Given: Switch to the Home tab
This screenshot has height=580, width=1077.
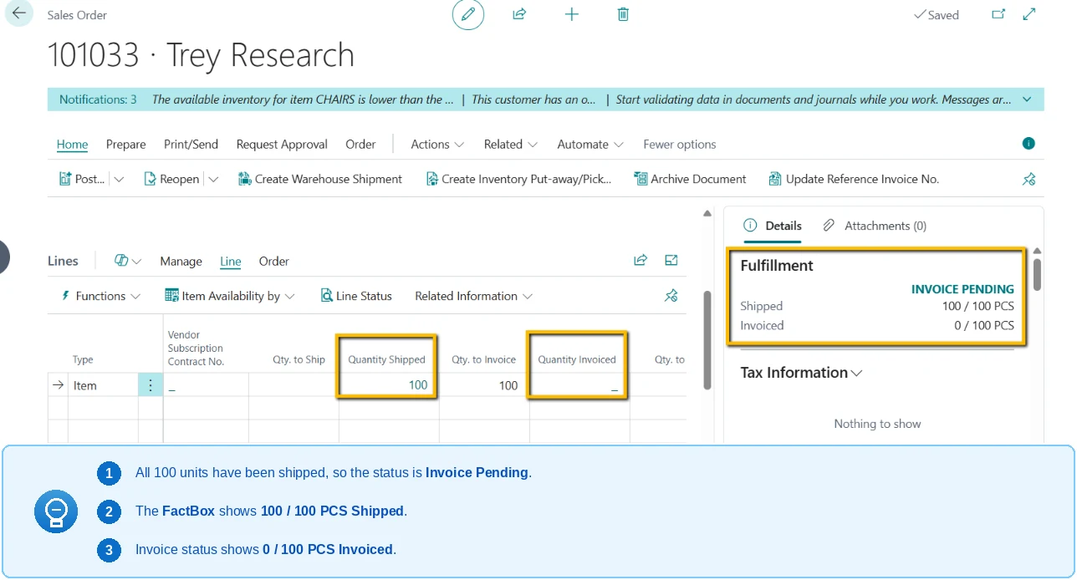Looking at the screenshot, I should [72, 144].
